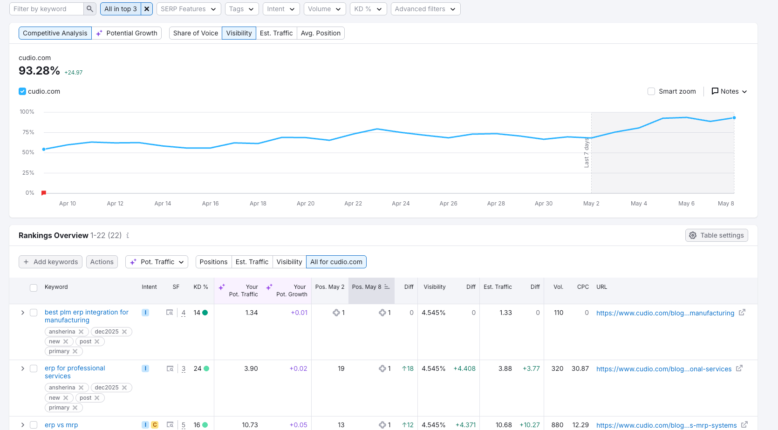
Task: Switch table view to Positions
Action: 213,262
